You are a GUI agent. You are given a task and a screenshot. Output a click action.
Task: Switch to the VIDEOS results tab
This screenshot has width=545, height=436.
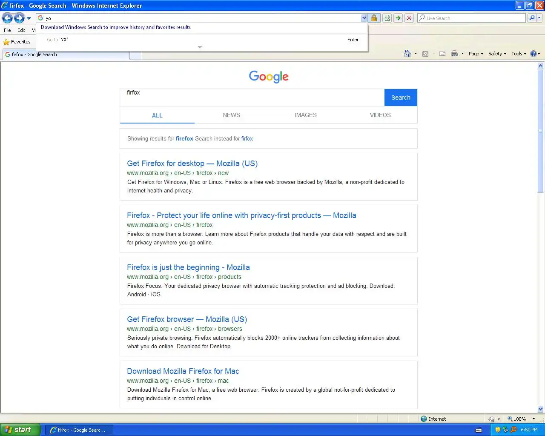pyautogui.click(x=380, y=115)
